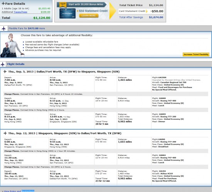The width and height of the screenshot is (212, 192).
Task: Click the 6:00 a.m. departure from Singapore
Action: click(x=10, y=142)
